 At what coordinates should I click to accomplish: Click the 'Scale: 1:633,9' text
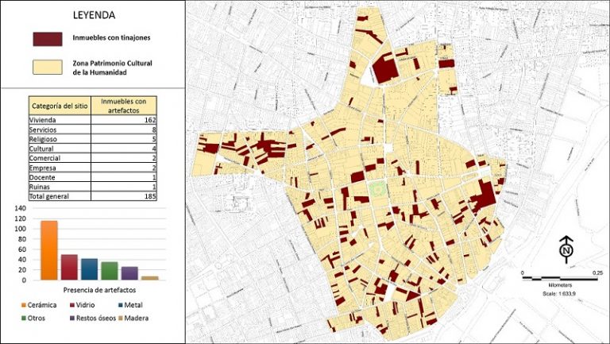(559, 294)
